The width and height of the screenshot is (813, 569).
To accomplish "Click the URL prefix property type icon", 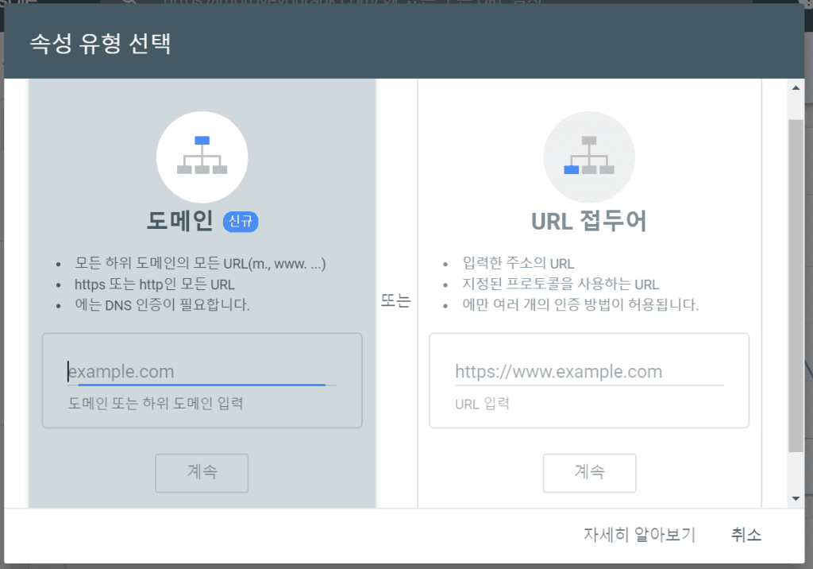I will [x=589, y=157].
